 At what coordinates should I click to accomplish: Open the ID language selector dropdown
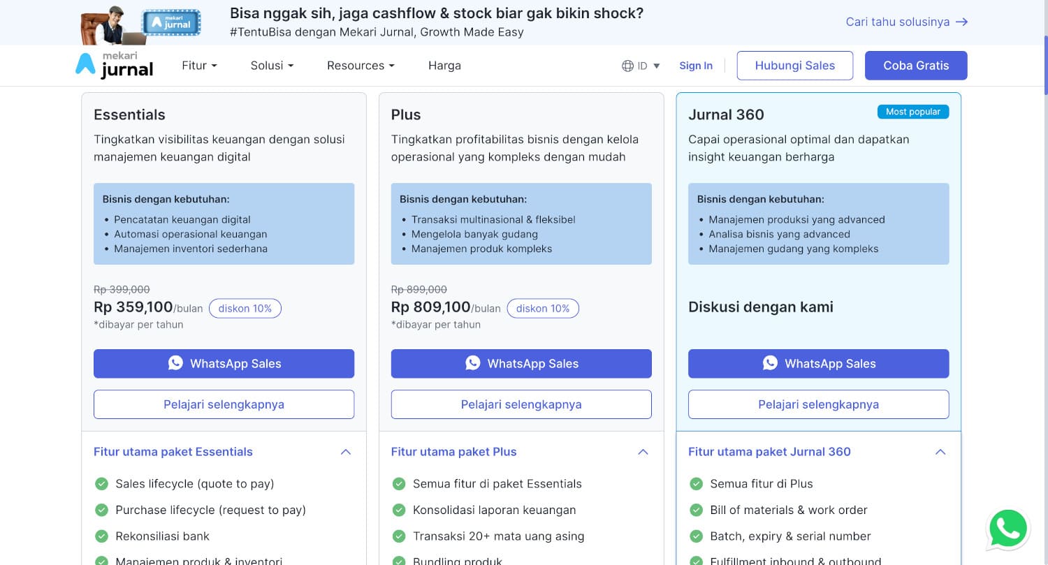click(x=641, y=66)
